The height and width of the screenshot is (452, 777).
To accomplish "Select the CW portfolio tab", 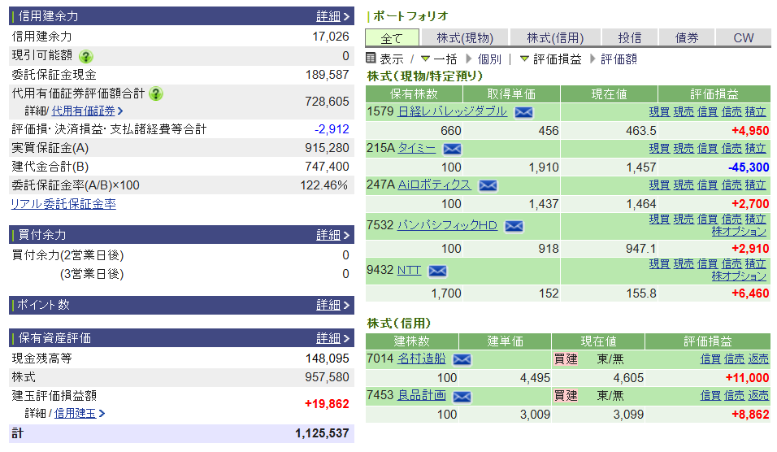I will tap(743, 38).
